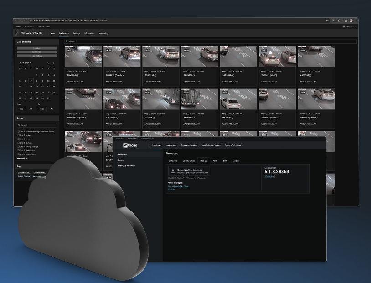
Task: Open the TDV2195 bookmark thumbnail
Action: click(x=83, y=57)
